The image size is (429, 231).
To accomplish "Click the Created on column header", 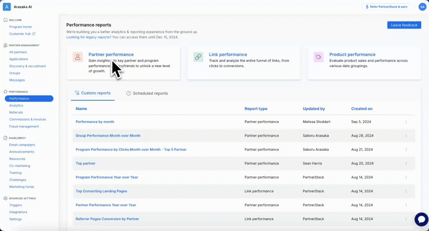I will click(362, 109).
